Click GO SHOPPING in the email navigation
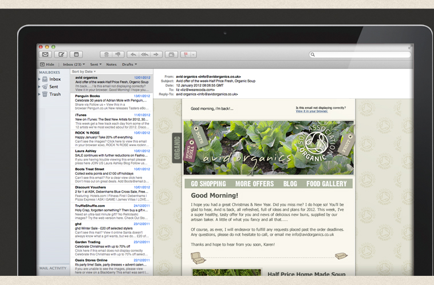This screenshot has width=434, height=285. (x=208, y=184)
